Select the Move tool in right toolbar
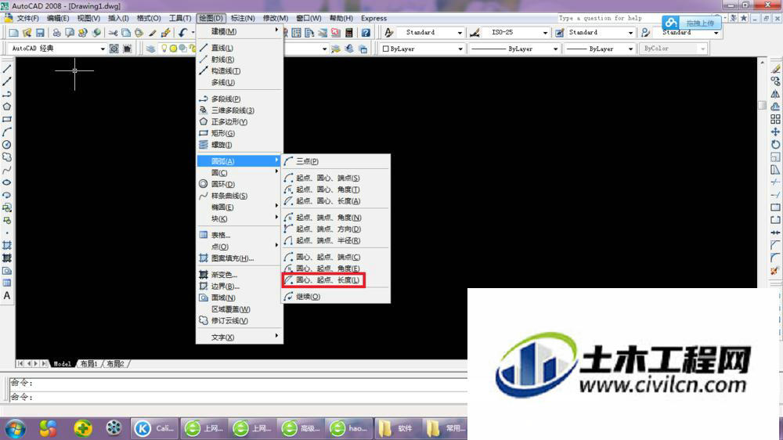783x440 pixels. pos(775,132)
